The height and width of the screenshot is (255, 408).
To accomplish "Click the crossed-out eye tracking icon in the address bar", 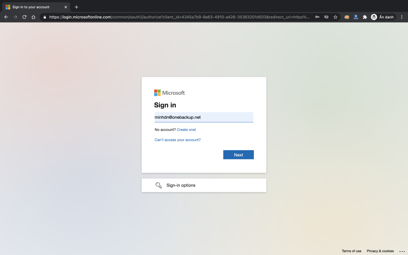I will pyautogui.click(x=326, y=17).
